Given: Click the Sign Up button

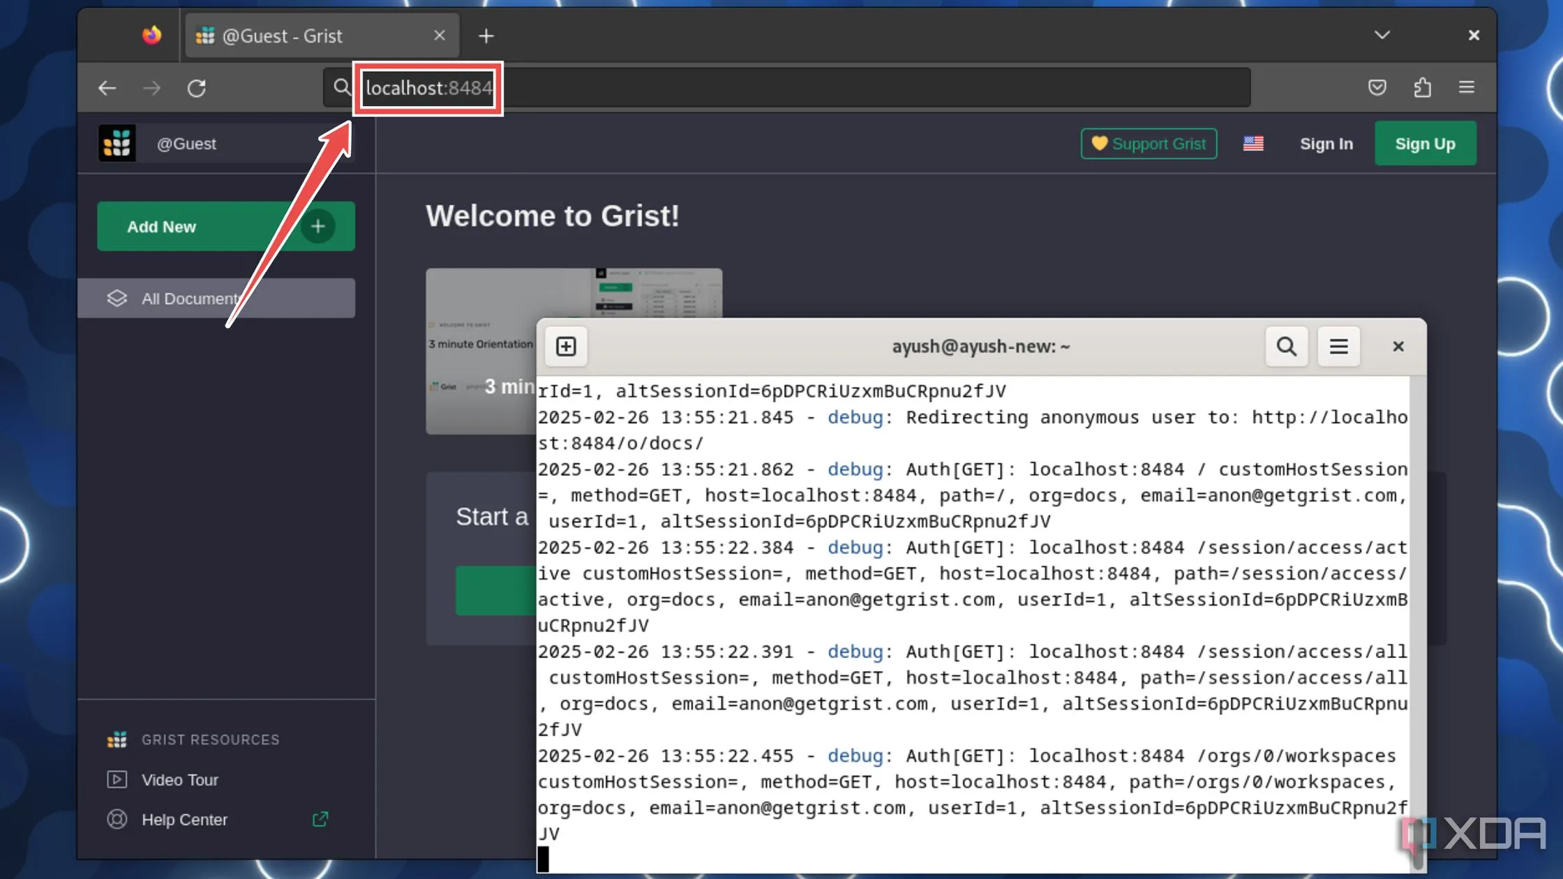Looking at the screenshot, I should tap(1425, 144).
